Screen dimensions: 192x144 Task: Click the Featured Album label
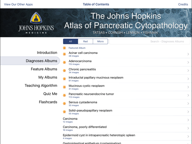click(x=77, y=48)
